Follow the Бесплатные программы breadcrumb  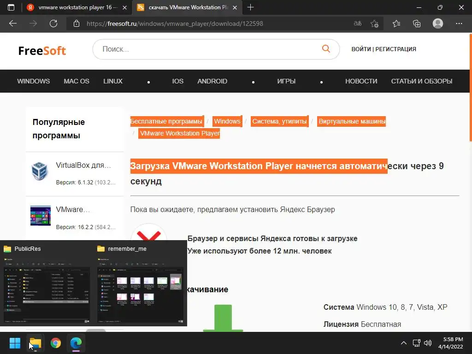167,121
